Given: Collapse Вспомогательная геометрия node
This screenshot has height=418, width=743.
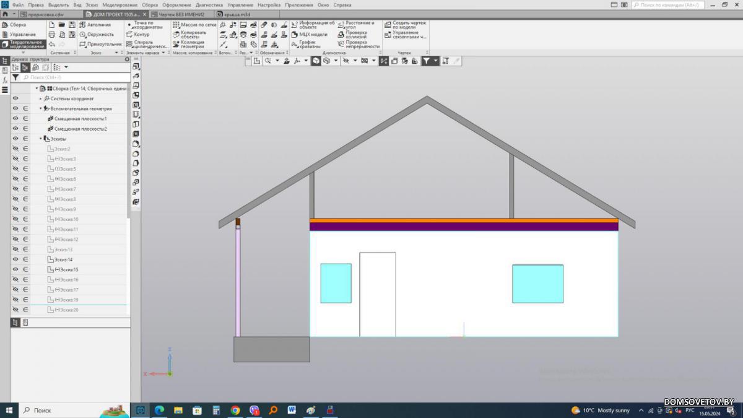Looking at the screenshot, I should coord(41,108).
